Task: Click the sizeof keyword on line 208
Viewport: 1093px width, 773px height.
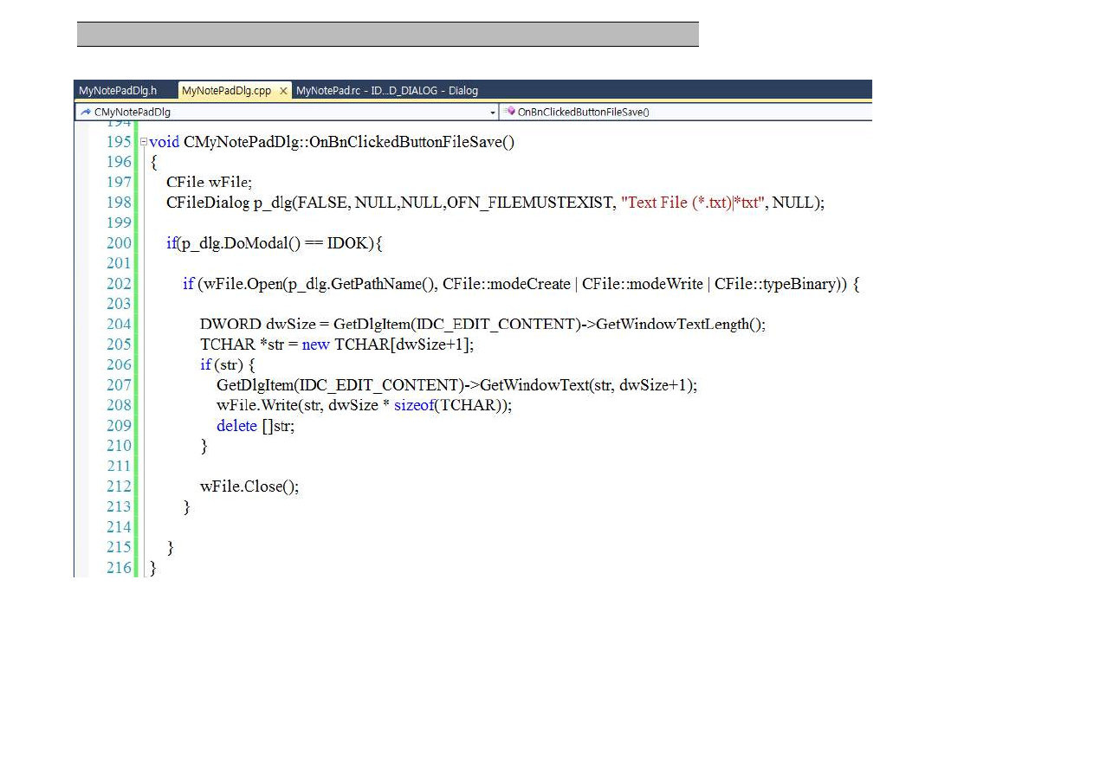Action: click(x=413, y=405)
